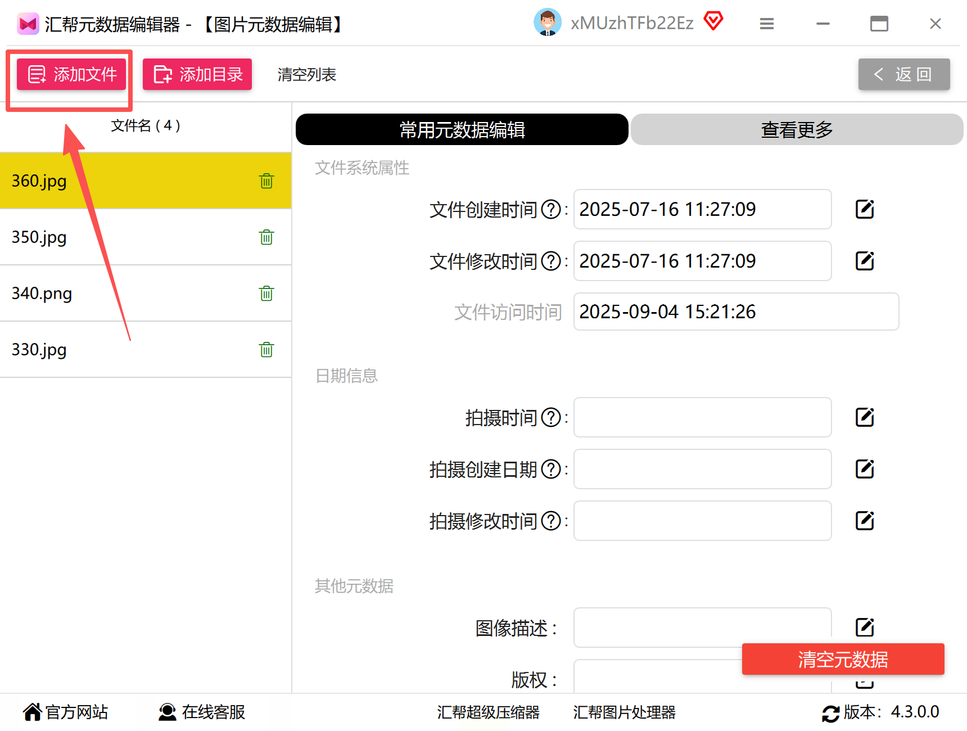Go back using the 返回 button

tap(904, 74)
